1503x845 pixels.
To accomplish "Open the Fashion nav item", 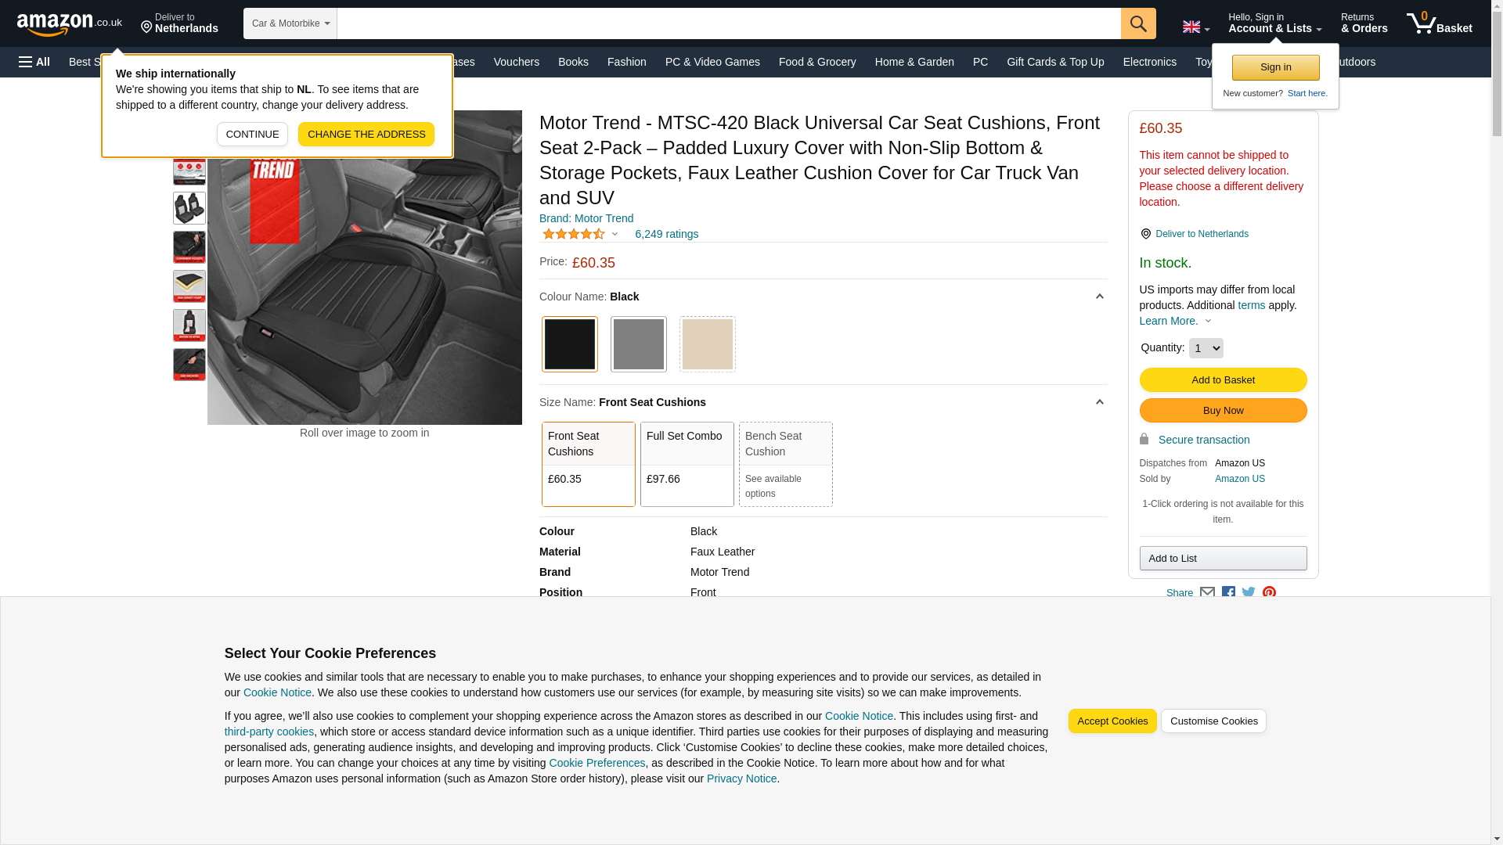I will 626,62.
